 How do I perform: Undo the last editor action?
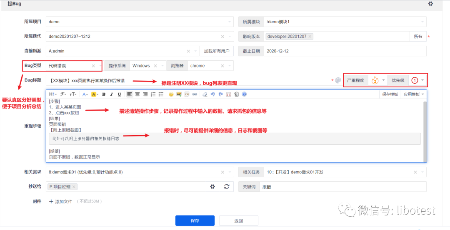coord(212,94)
